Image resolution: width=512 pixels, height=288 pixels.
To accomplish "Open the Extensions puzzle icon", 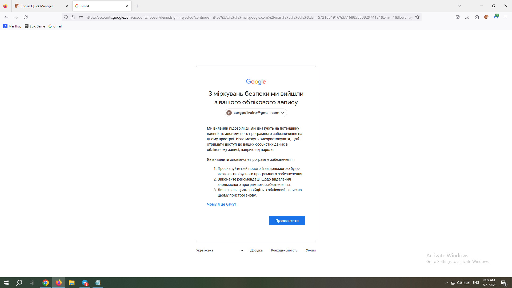I will pos(477,17).
